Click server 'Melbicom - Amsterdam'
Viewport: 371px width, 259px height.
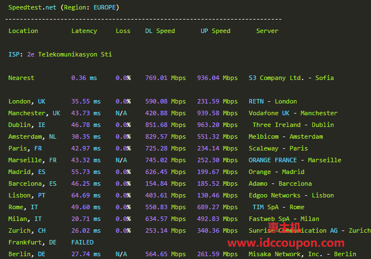(x=286, y=136)
